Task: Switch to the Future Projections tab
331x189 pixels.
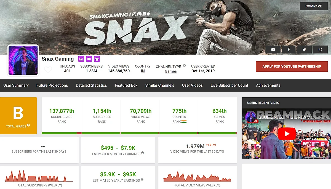Action: (x=52, y=85)
